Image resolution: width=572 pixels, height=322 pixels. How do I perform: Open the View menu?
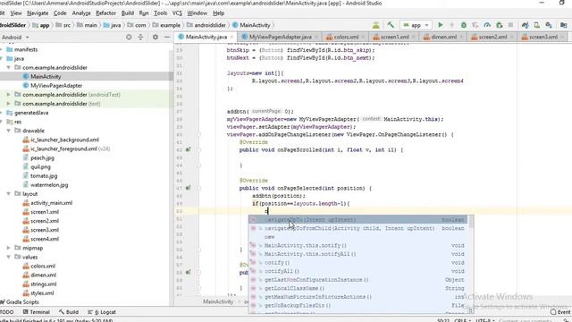tap(16, 13)
